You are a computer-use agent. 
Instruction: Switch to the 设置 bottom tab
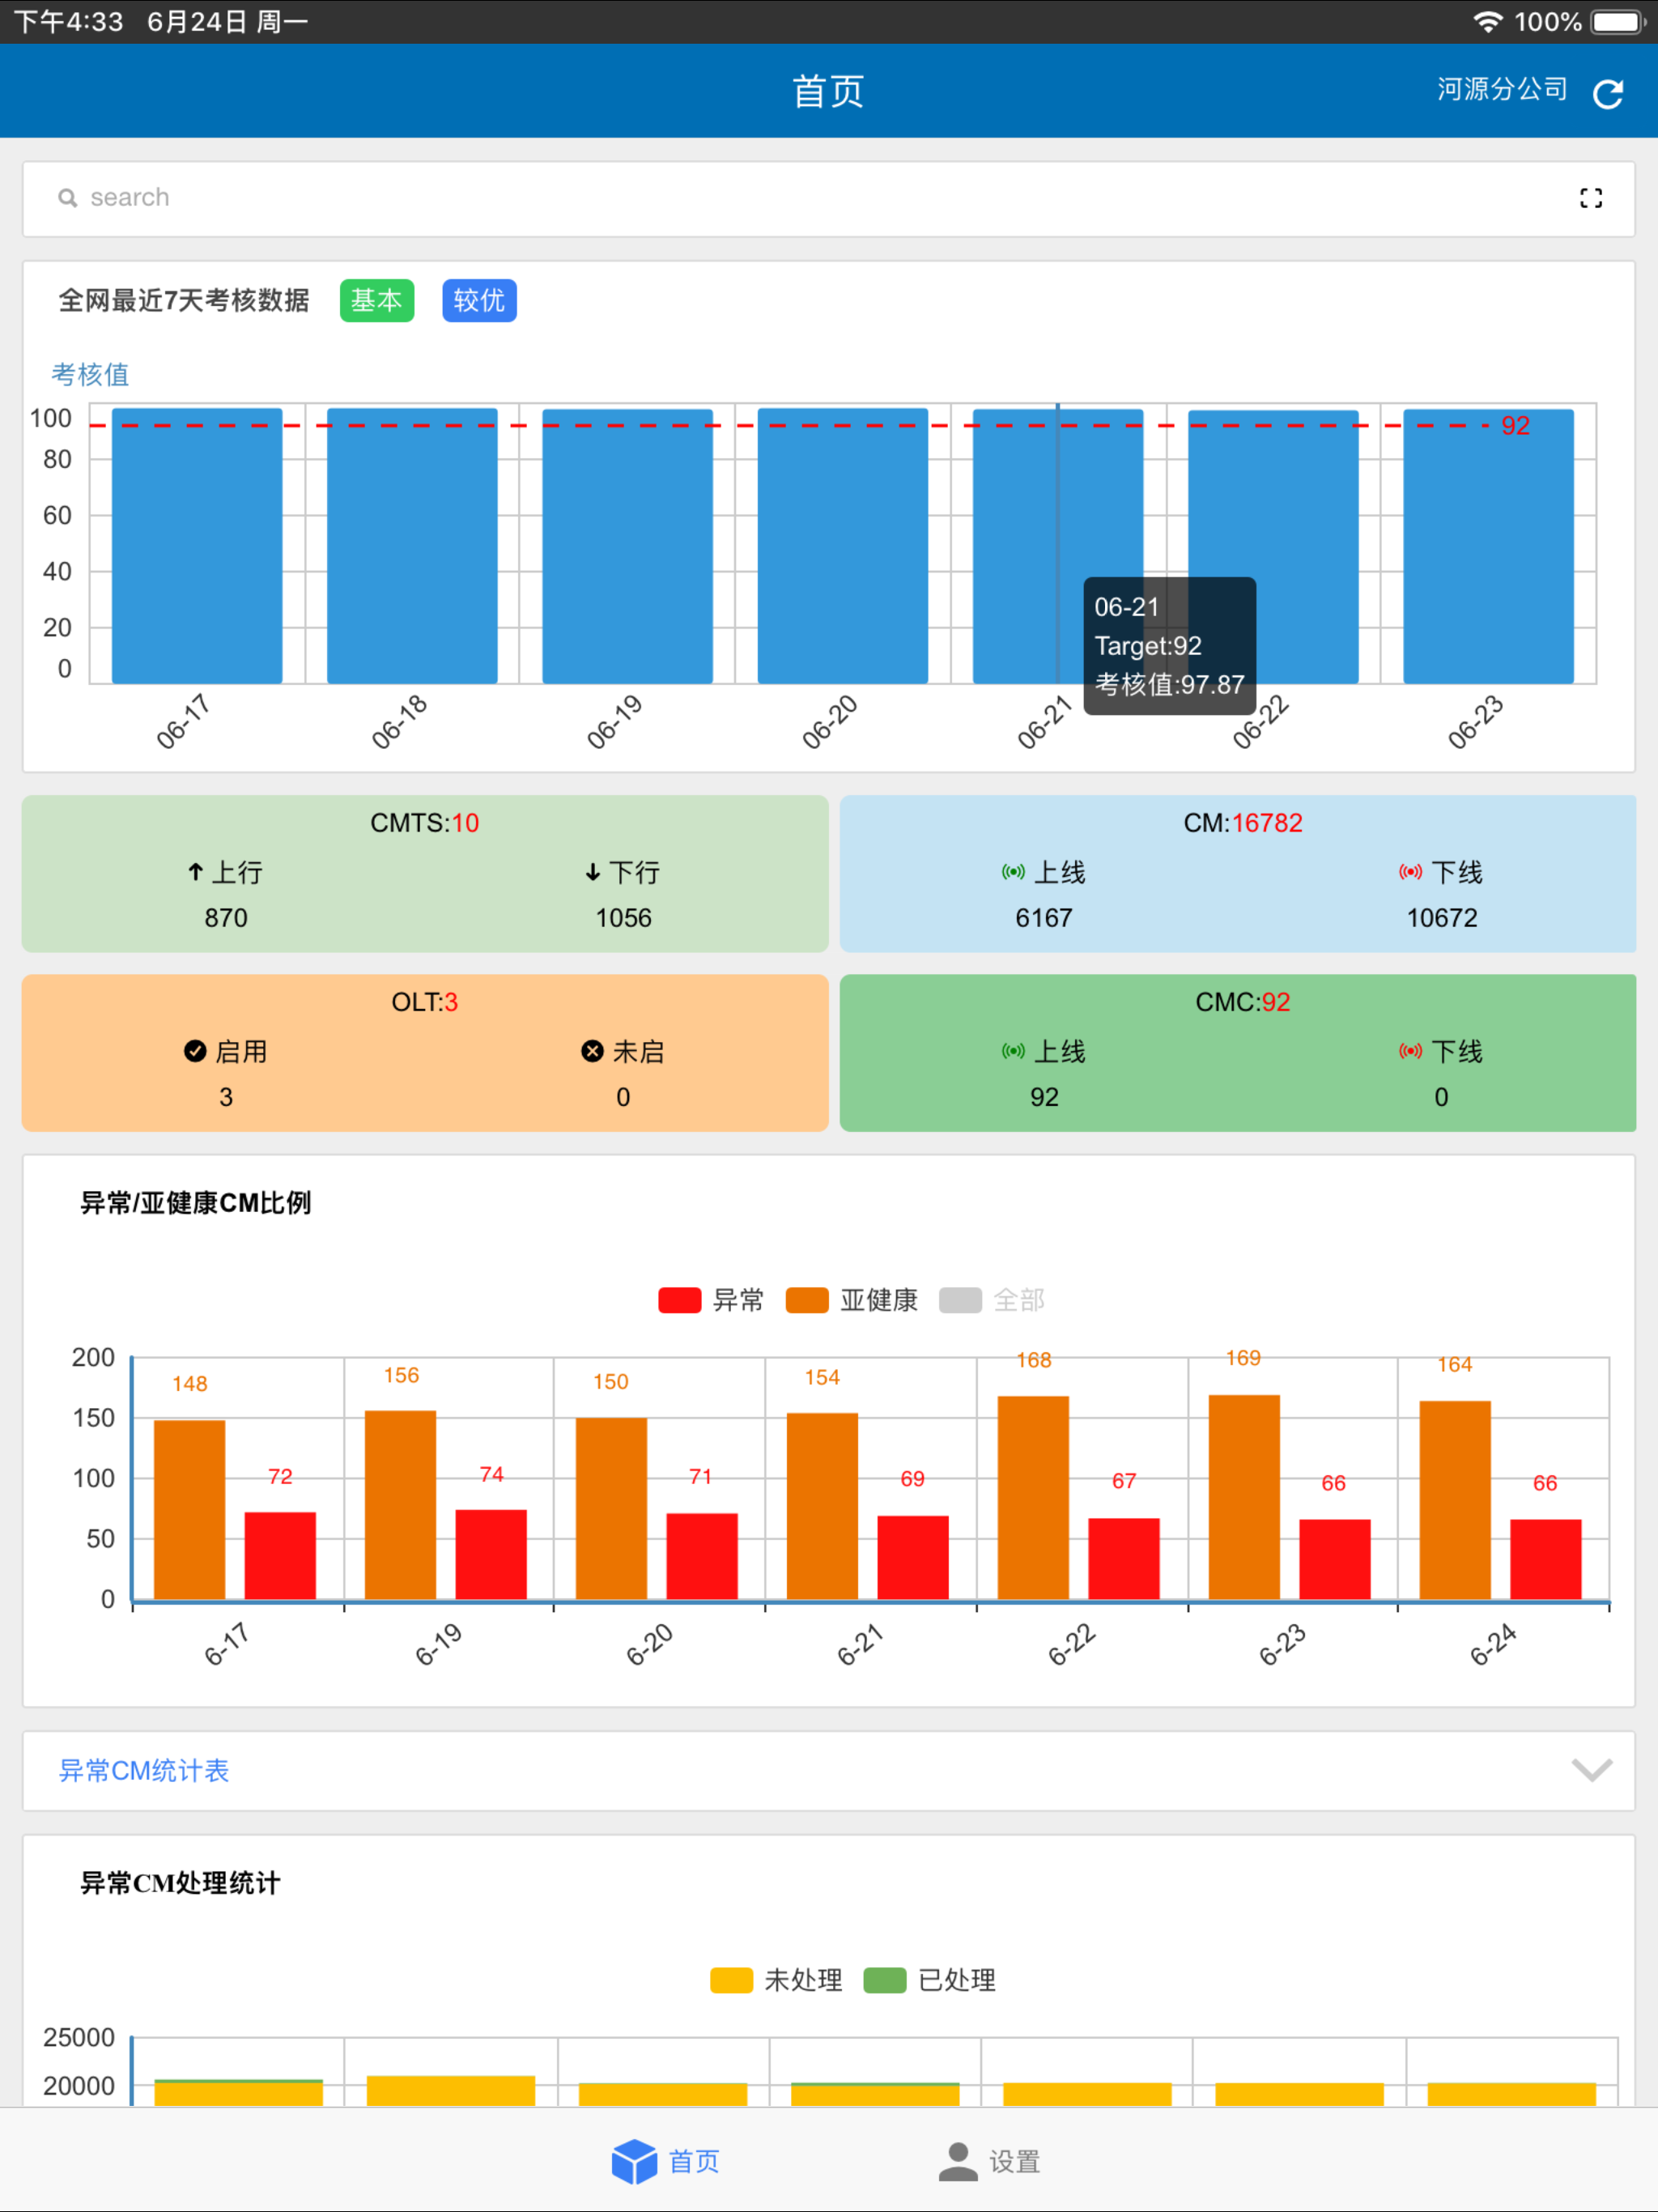tap(989, 2161)
